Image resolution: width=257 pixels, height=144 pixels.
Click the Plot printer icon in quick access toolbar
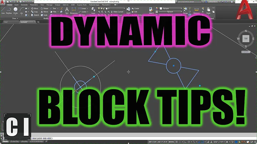tap(21, 2)
